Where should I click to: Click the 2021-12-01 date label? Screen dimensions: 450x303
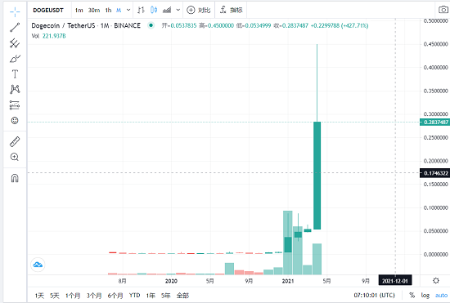coord(395,281)
